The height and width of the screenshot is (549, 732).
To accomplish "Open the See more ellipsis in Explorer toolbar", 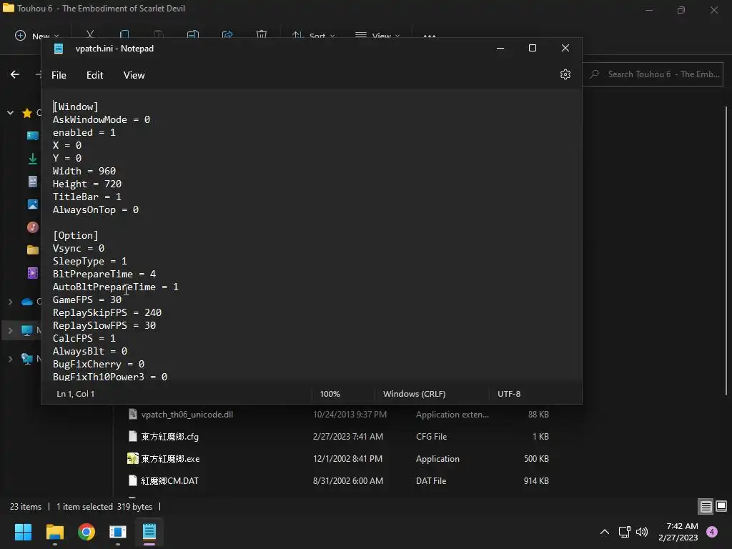I will [430, 36].
